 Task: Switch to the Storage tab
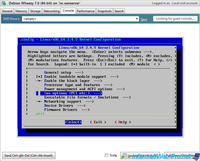tap(35, 11)
